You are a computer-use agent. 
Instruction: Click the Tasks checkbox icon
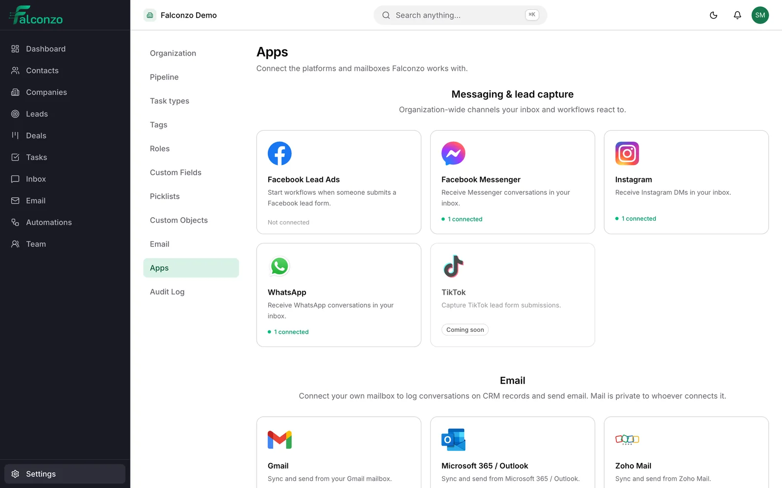(x=15, y=157)
